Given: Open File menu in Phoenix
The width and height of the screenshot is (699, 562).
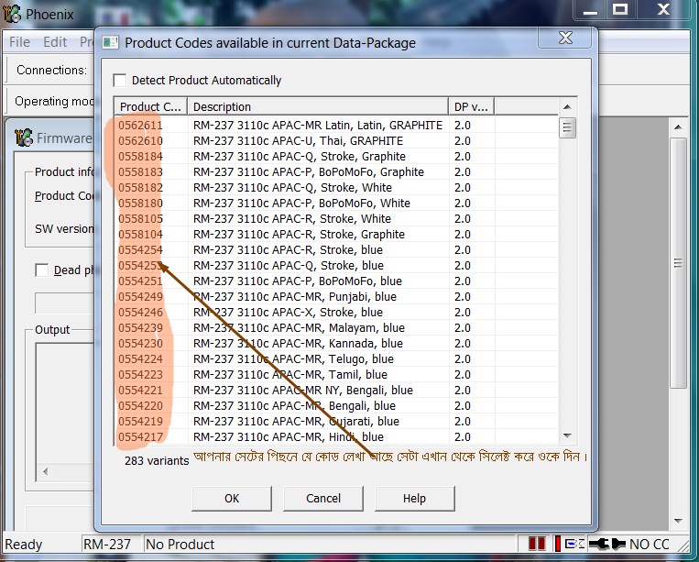Looking at the screenshot, I should tap(19, 42).
